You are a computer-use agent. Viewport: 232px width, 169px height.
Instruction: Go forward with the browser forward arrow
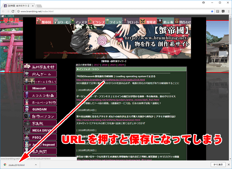coord(8,11)
